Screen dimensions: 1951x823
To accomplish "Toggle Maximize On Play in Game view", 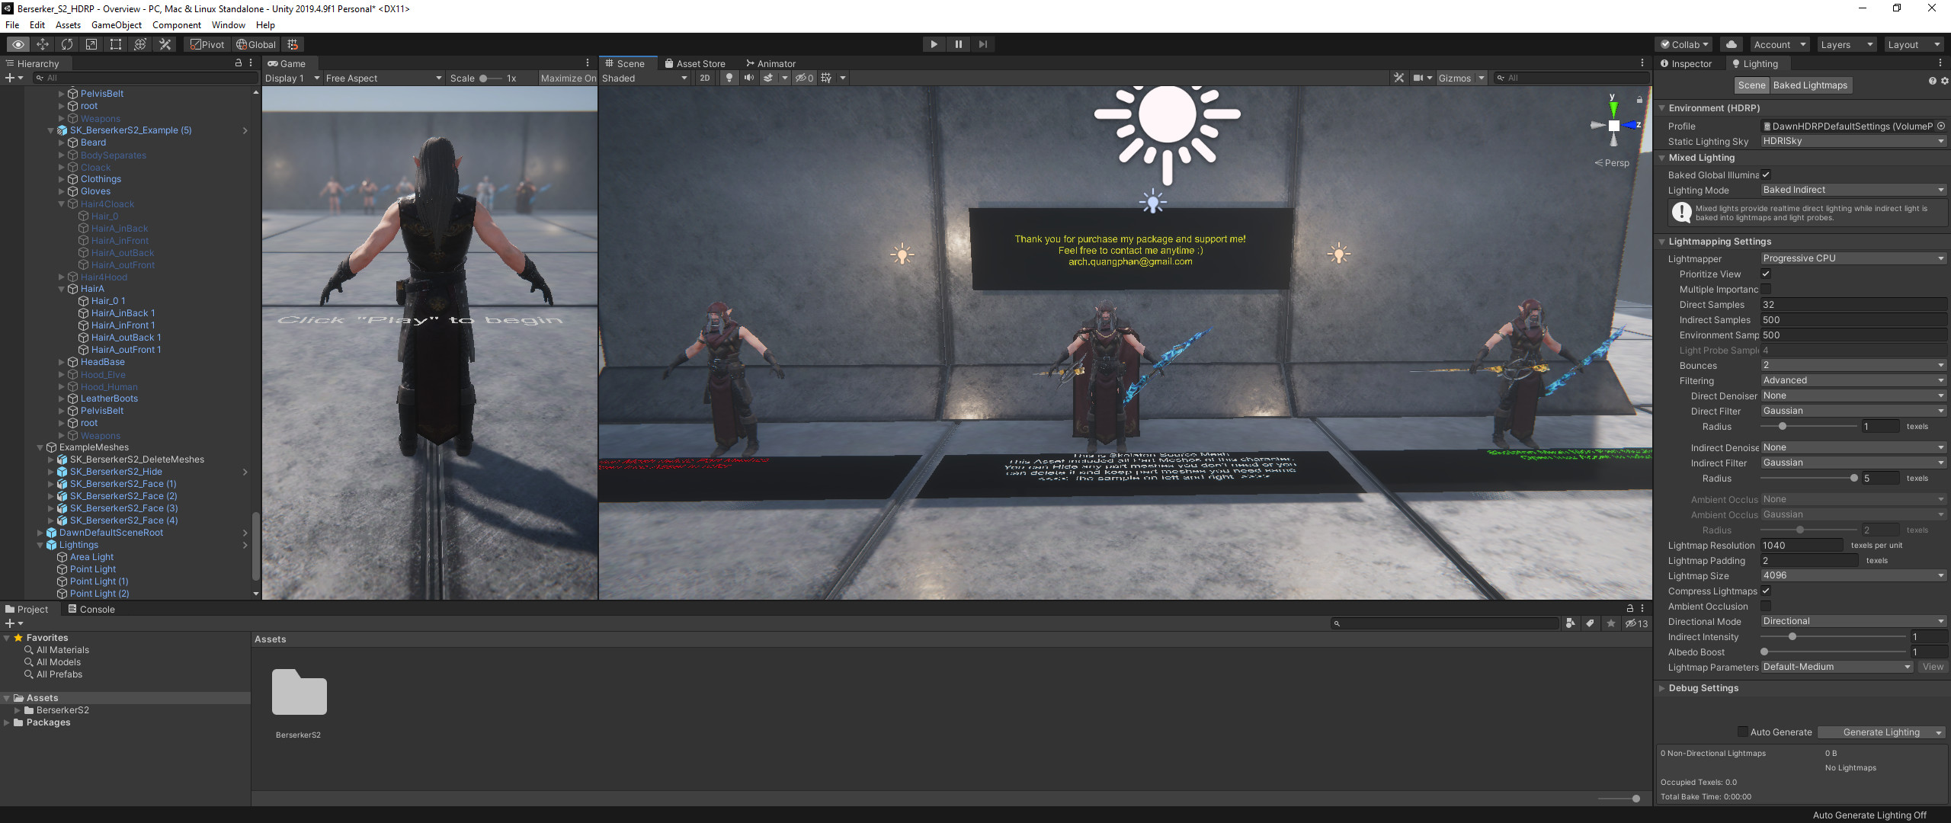I will click(x=568, y=78).
